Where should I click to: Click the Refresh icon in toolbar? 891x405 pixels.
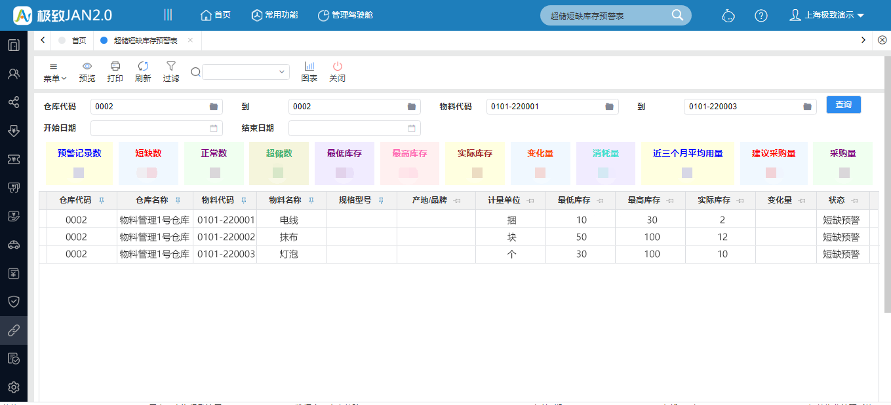(143, 66)
